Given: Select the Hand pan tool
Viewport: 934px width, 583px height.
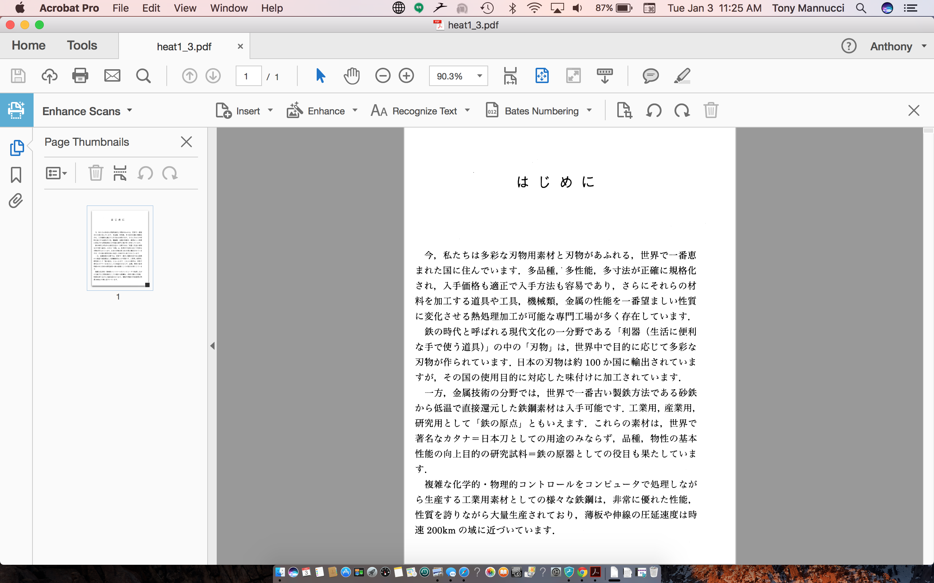Looking at the screenshot, I should click(351, 76).
